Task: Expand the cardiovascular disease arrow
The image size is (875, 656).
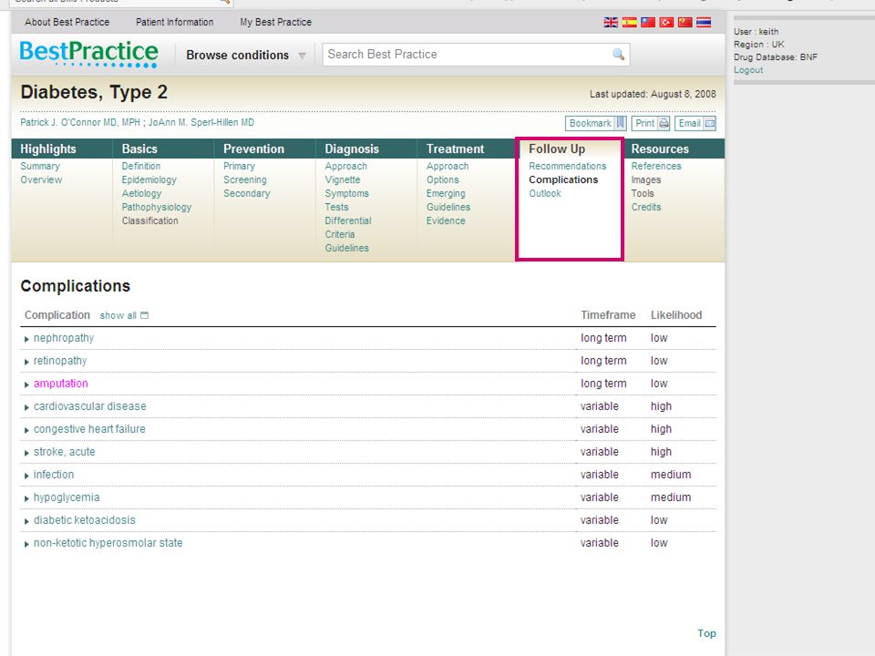Action: click(26, 407)
